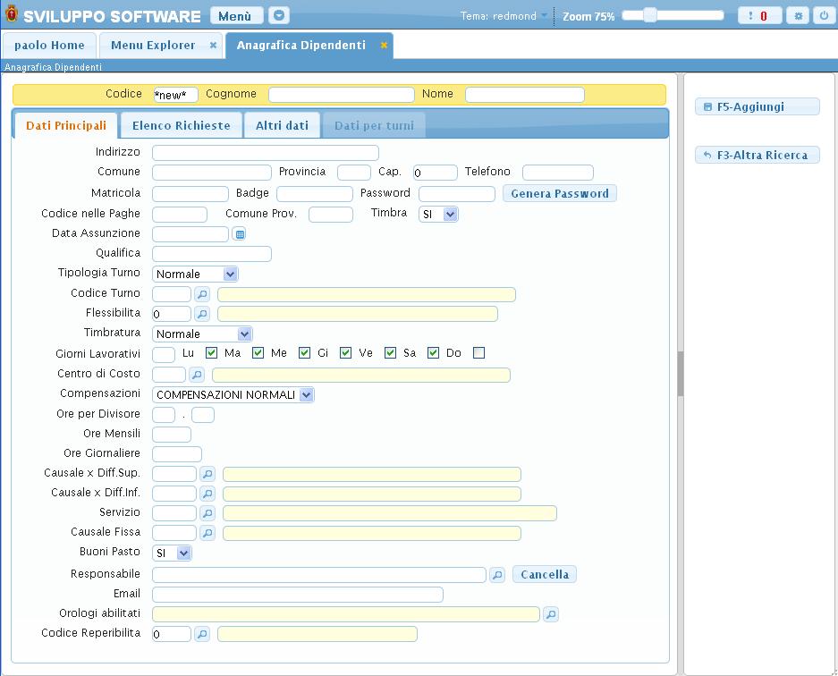This screenshot has height=676, width=838.
Task: Click the power icon in top bar
Action: coord(821,16)
